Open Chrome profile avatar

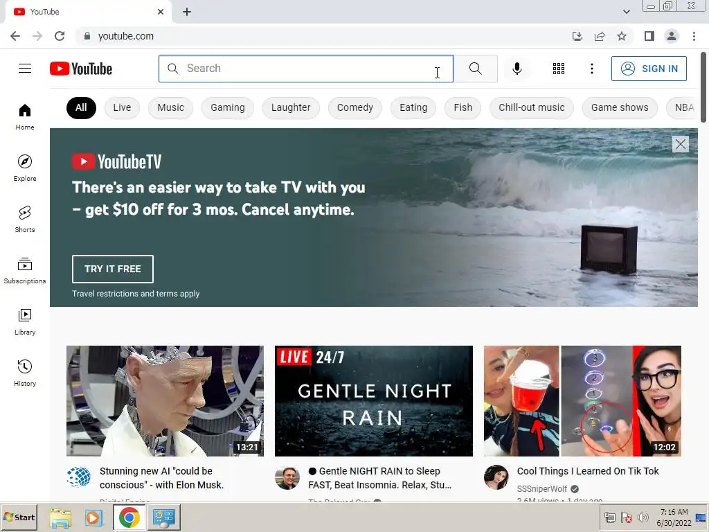coord(672,36)
